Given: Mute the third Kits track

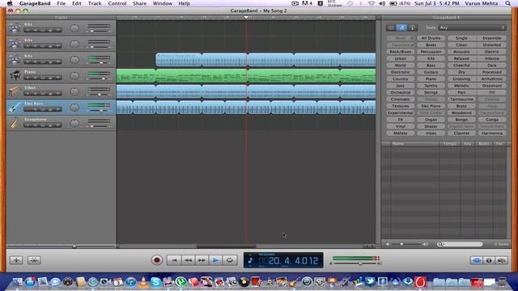Looking at the screenshot, I should (36, 61).
